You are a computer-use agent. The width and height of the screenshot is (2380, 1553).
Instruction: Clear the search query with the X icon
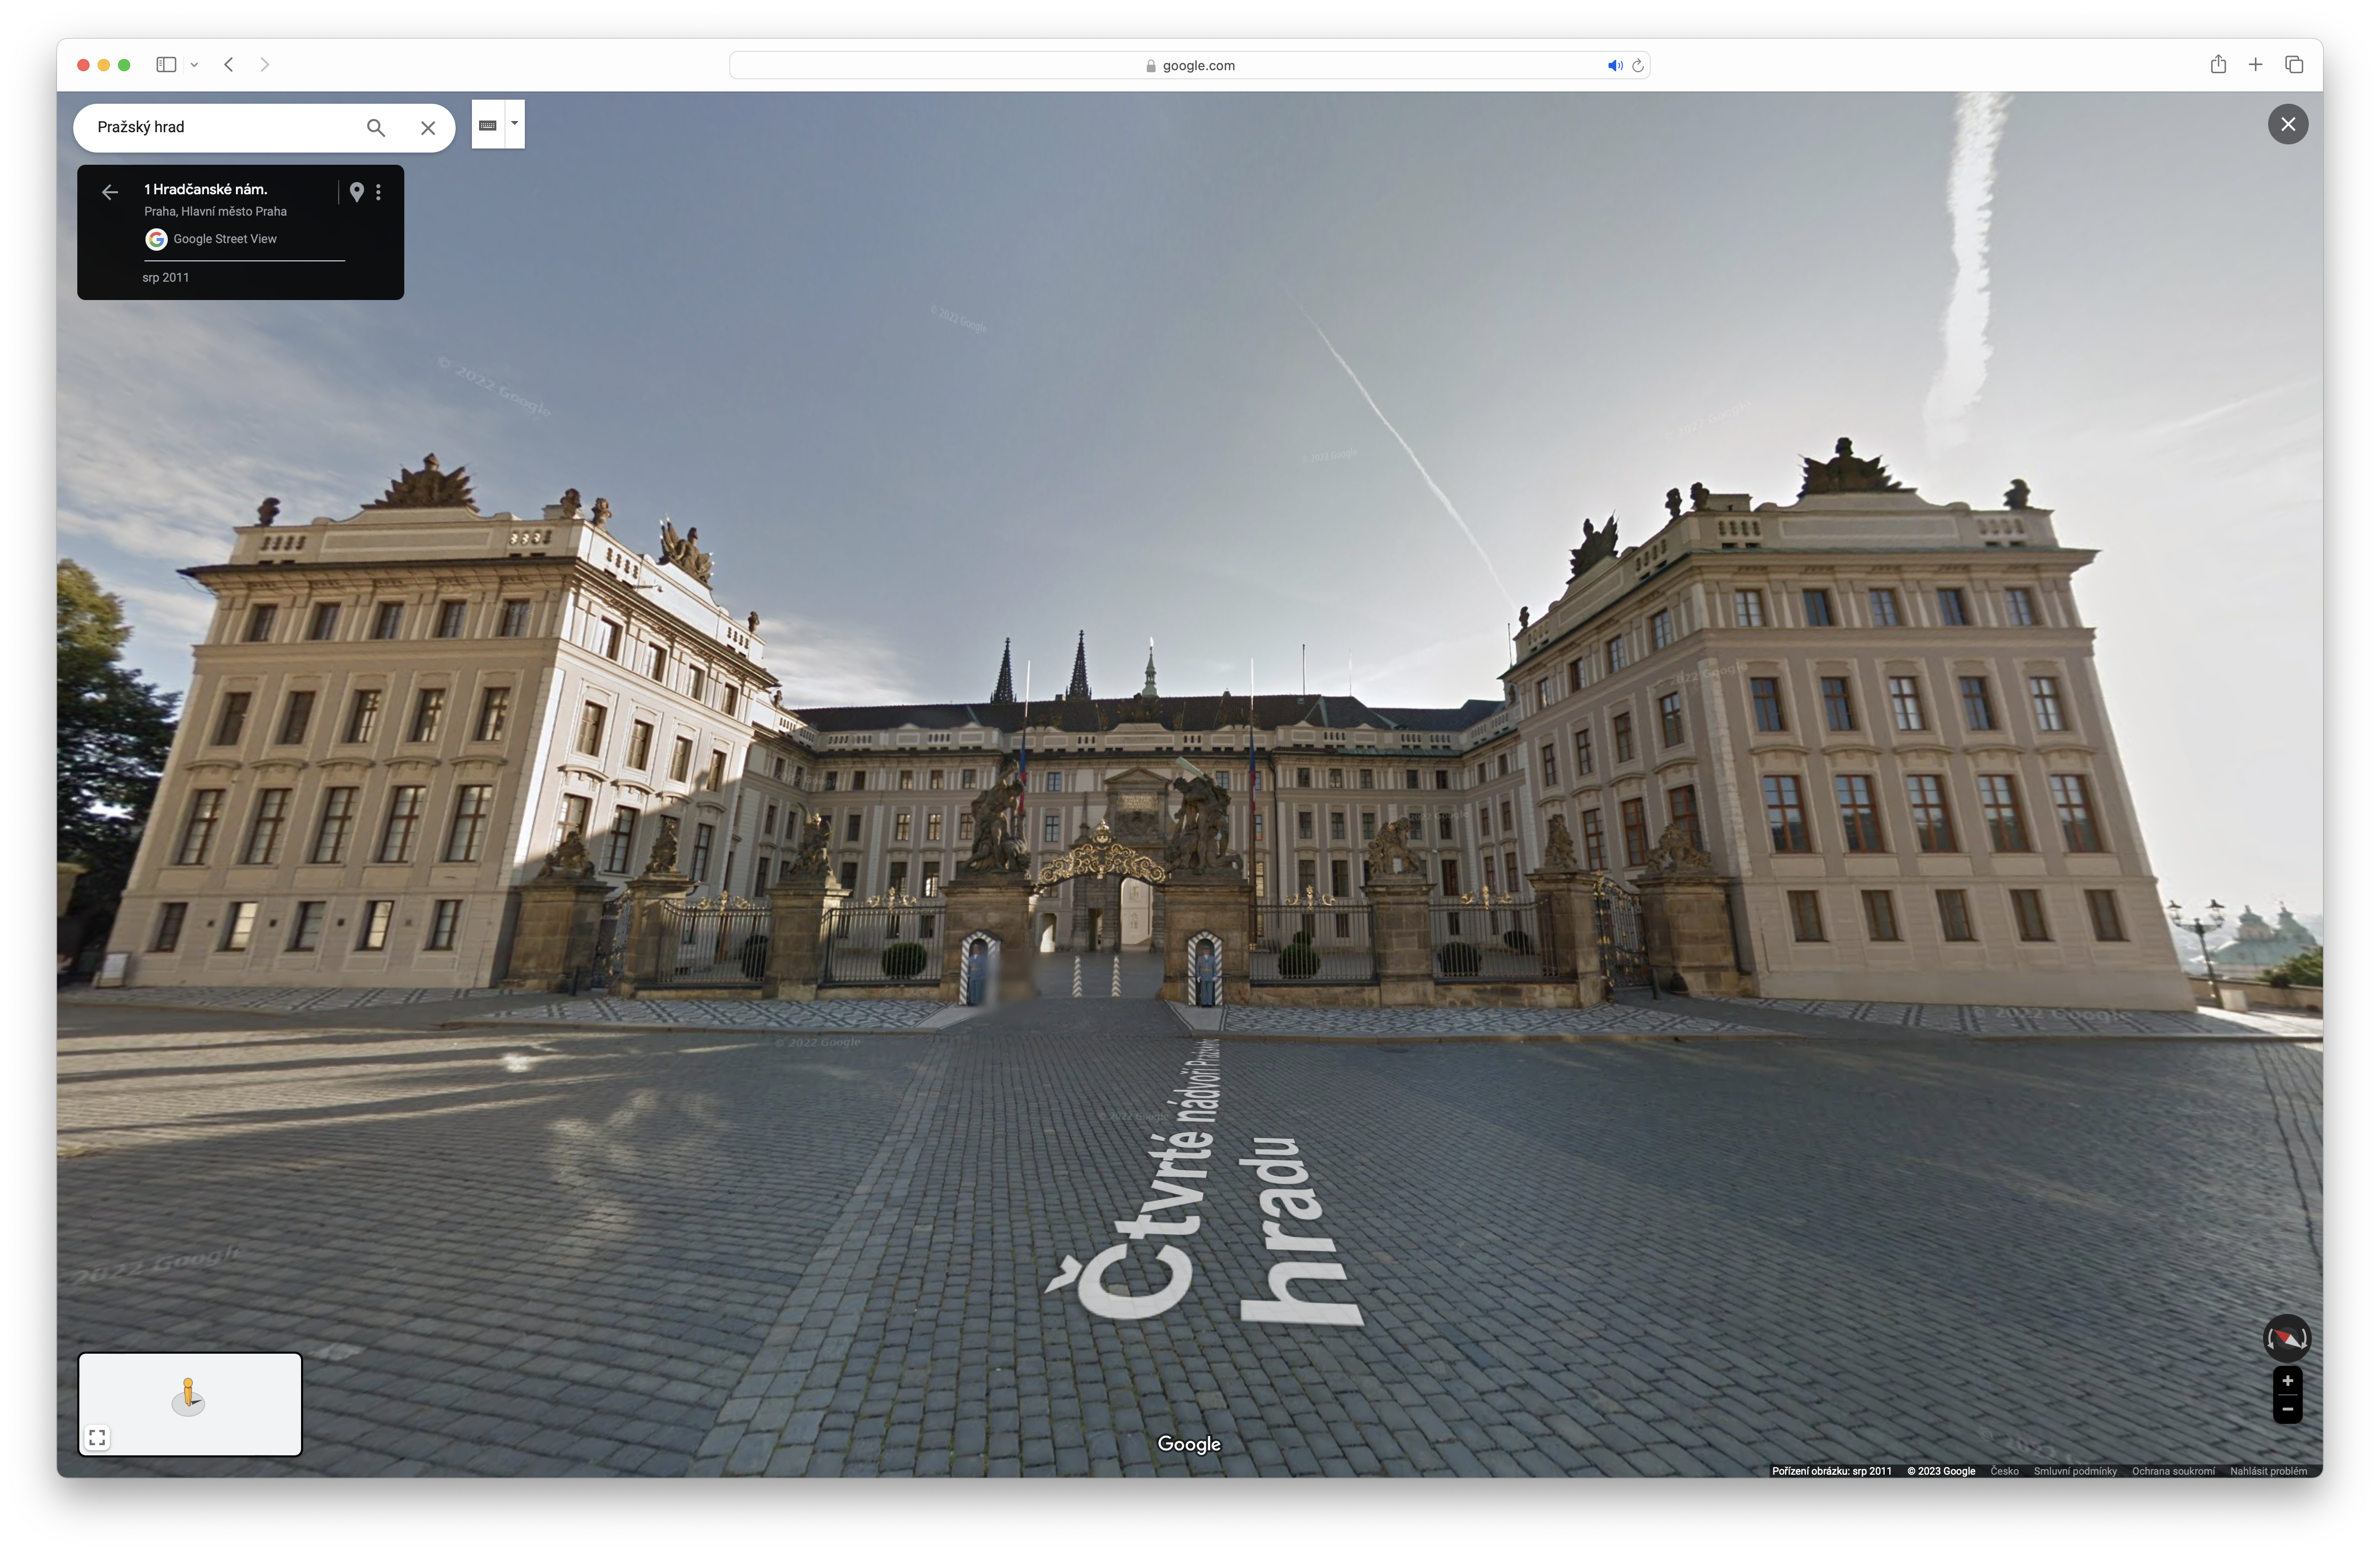pyautogui.click(x=428, y=128)
